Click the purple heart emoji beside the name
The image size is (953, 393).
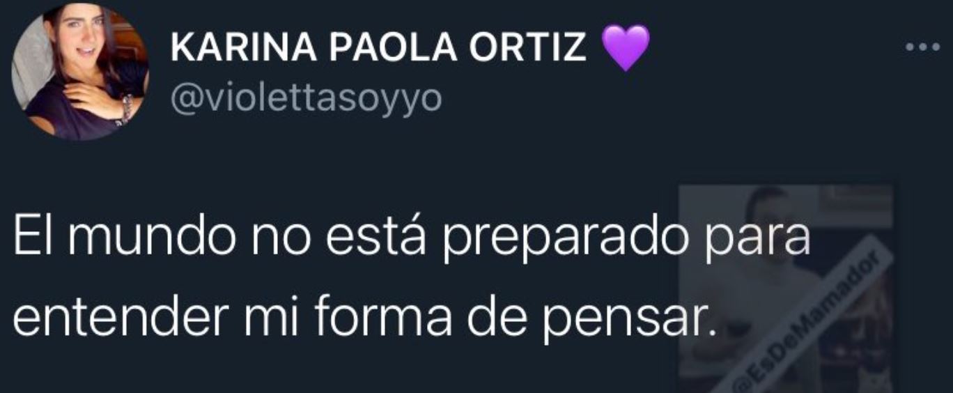coord(625,49)
